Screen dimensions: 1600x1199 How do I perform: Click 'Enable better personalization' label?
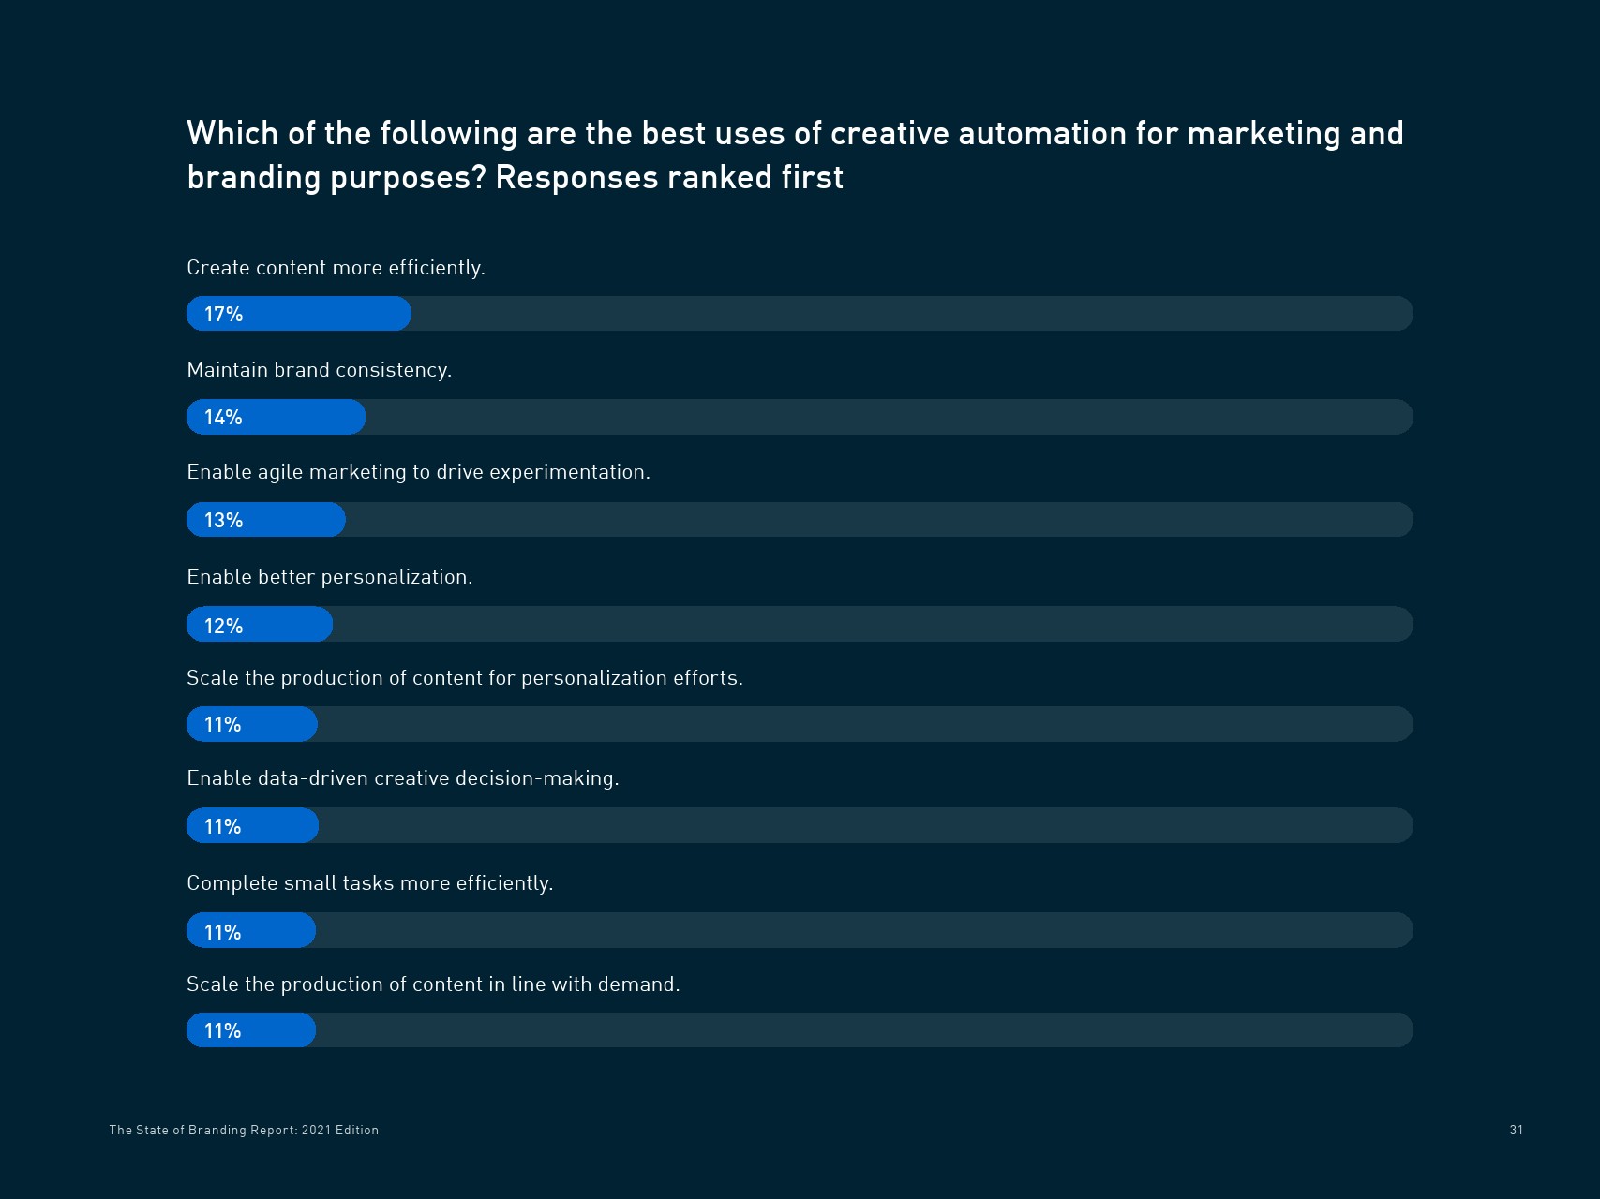(x=329, y=577)
